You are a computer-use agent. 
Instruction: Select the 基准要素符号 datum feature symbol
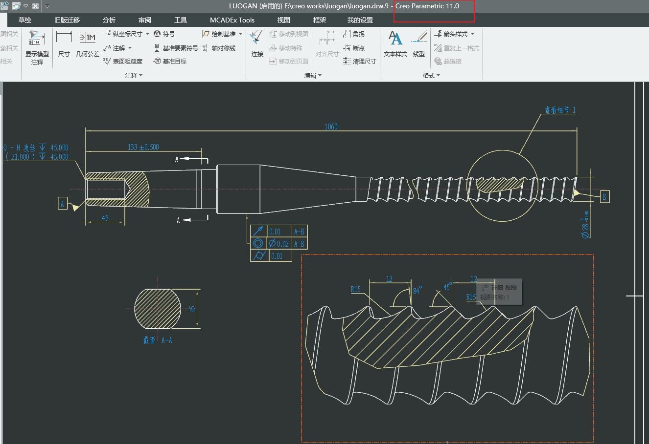point(176,48)
